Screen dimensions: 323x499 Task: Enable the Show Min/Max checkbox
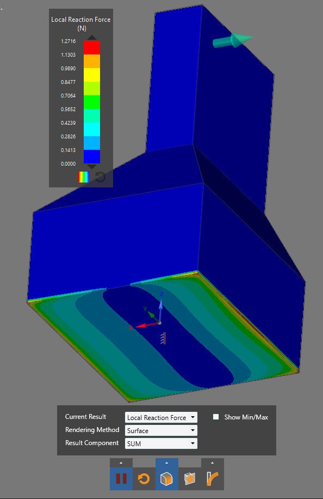pyautogui.click(x=216, y=417)
